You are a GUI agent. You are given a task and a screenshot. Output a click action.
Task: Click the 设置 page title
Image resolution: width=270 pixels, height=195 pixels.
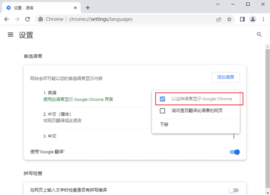[26, 35]
